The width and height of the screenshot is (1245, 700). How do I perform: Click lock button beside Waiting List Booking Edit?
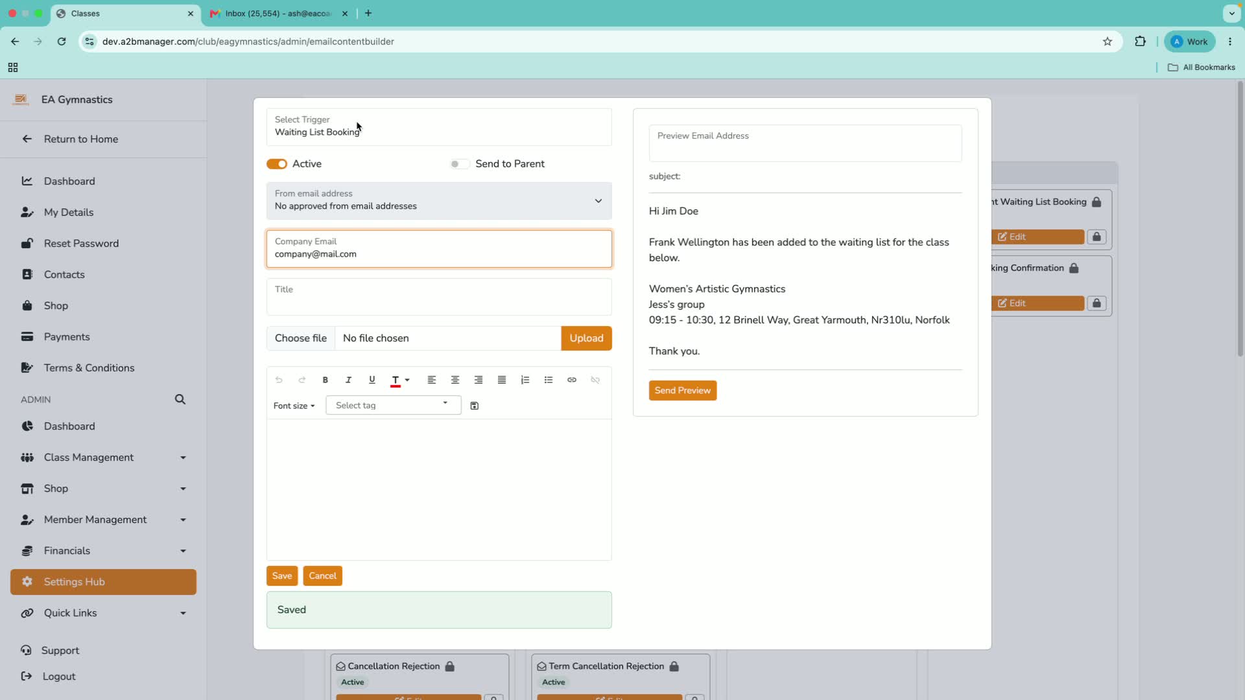(1097, 237)
